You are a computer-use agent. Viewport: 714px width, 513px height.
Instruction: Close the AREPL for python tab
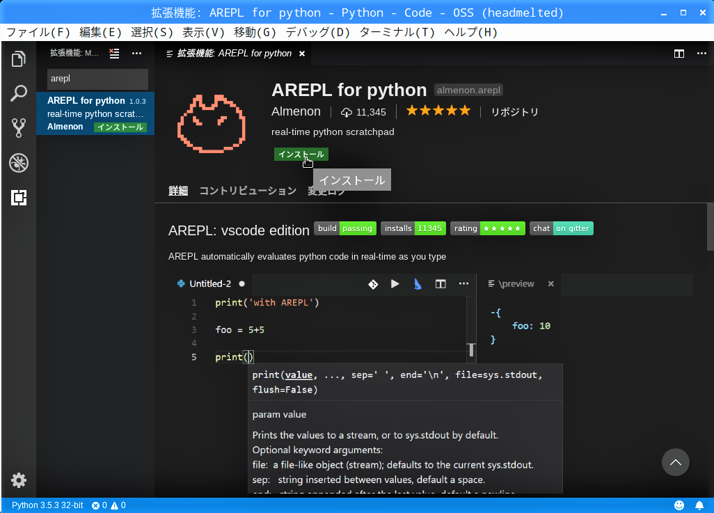302,54
